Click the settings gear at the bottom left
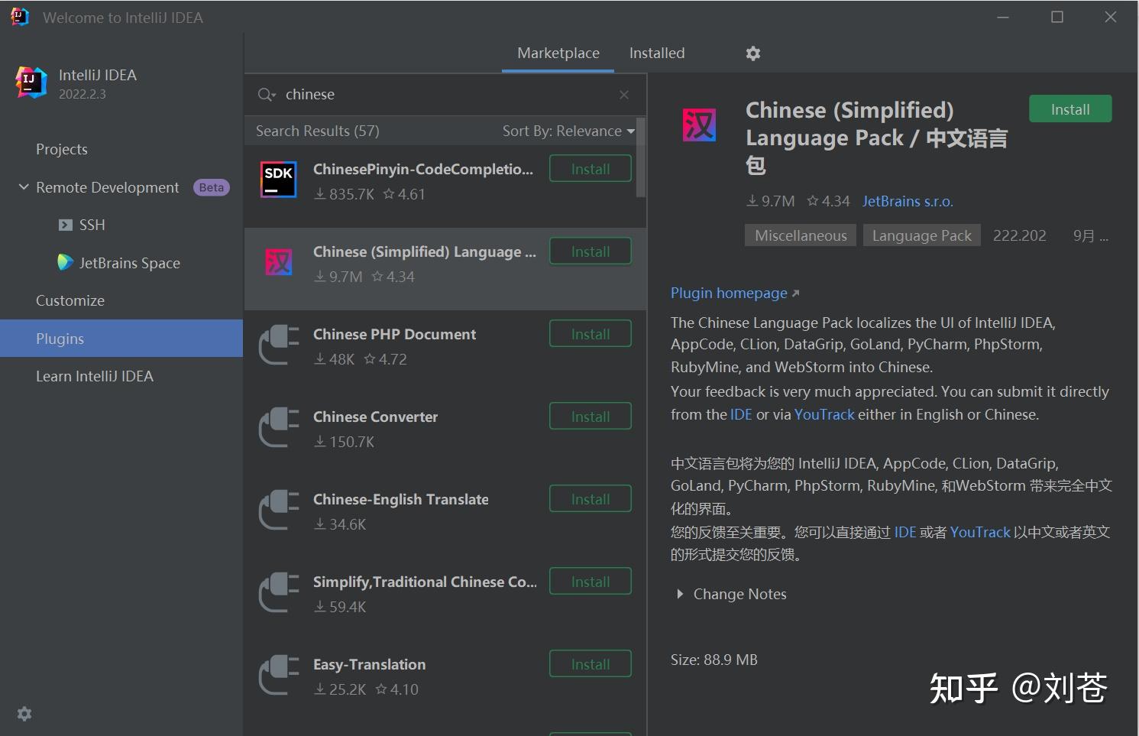The width and height of the screenshot is (1139, 736). click(x=24, y=713)
